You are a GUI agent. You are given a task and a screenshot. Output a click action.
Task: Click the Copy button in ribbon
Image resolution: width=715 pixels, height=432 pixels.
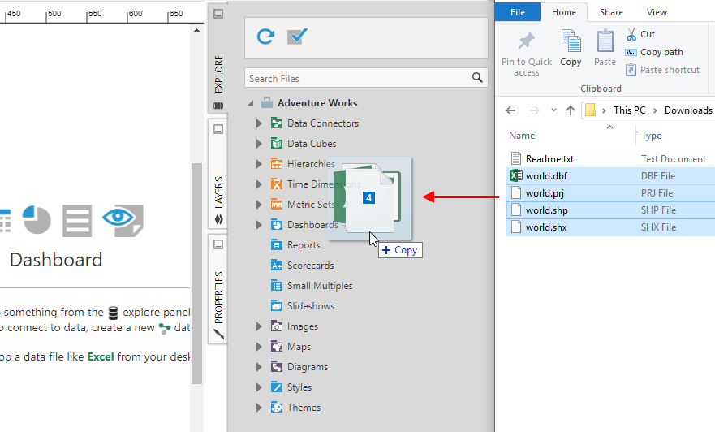coord(571,48)
